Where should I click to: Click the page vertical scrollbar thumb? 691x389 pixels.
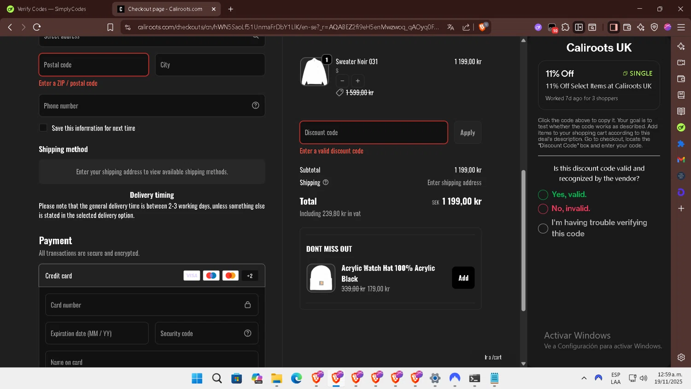[523, 241]
